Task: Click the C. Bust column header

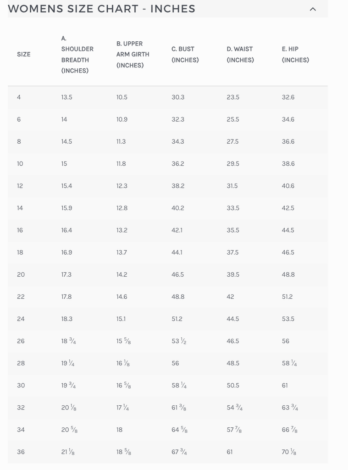Action: [185, 54]
